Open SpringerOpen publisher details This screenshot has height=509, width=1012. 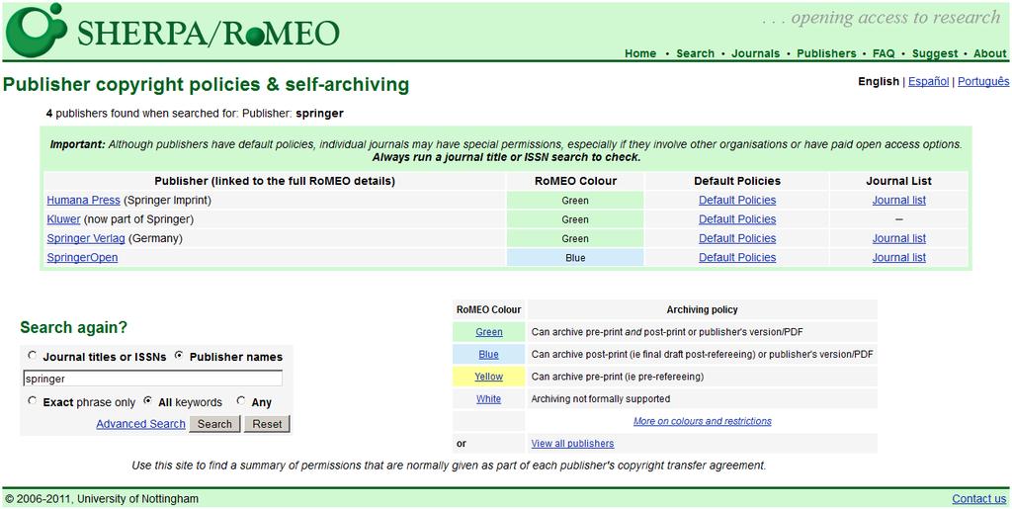tap(82, 257)
